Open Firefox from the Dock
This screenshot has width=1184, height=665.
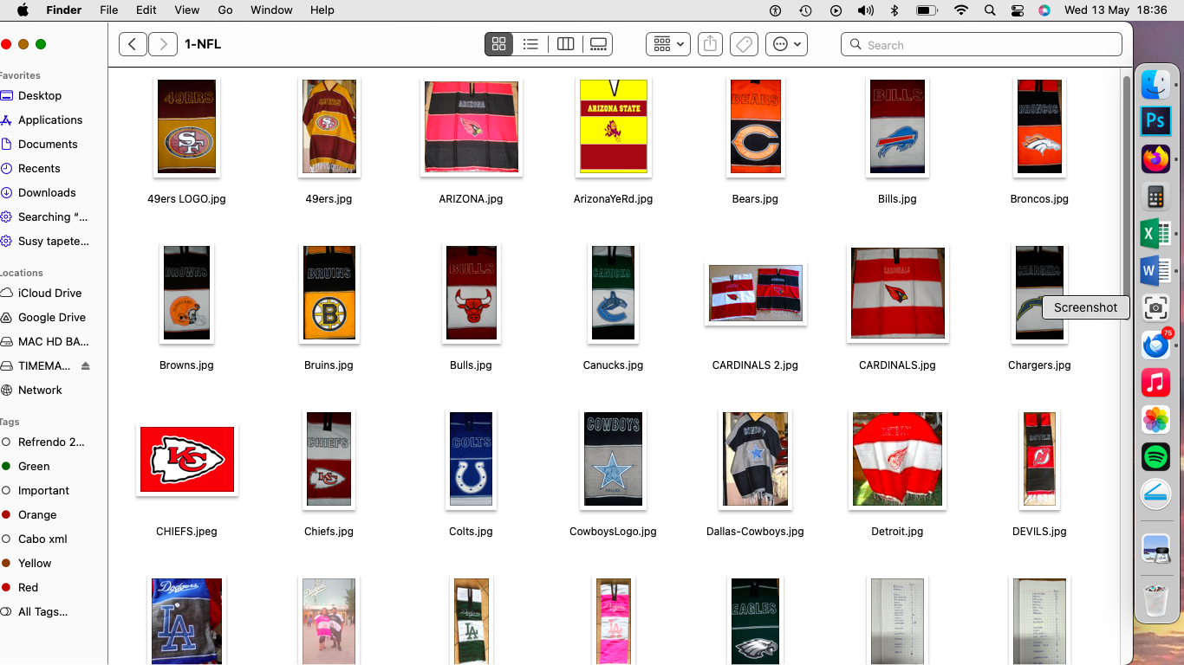click(1155, 159)
